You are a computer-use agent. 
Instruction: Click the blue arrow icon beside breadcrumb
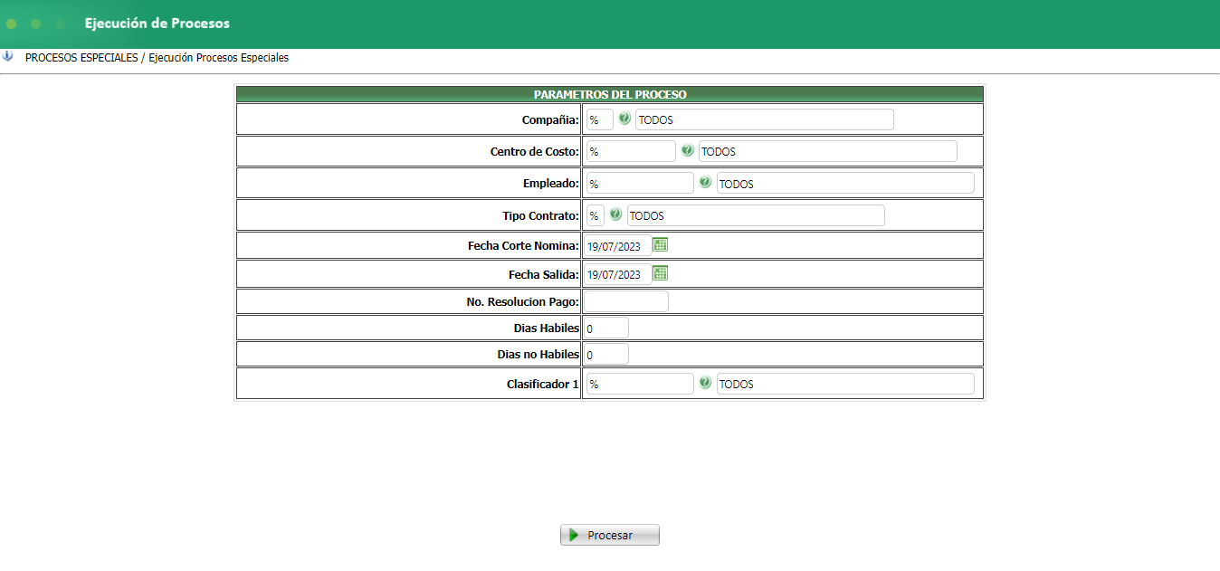point(7,56)
